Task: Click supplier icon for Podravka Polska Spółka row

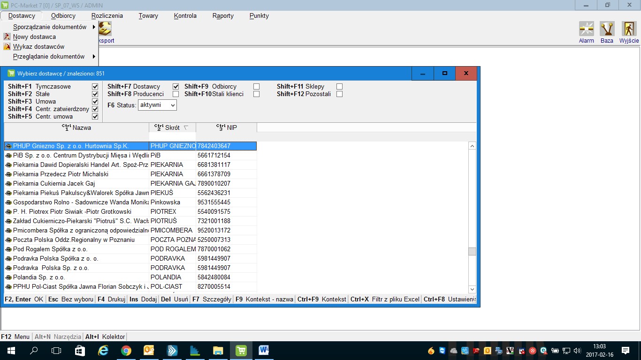Action: (x=8, y=258)
